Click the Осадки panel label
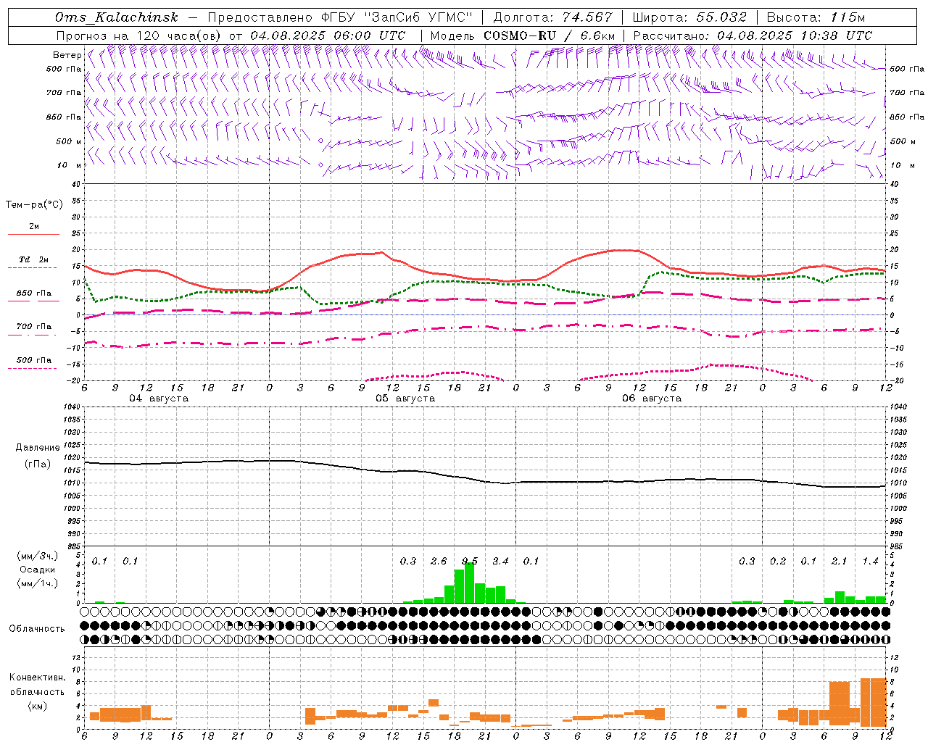 click(37, 570)
